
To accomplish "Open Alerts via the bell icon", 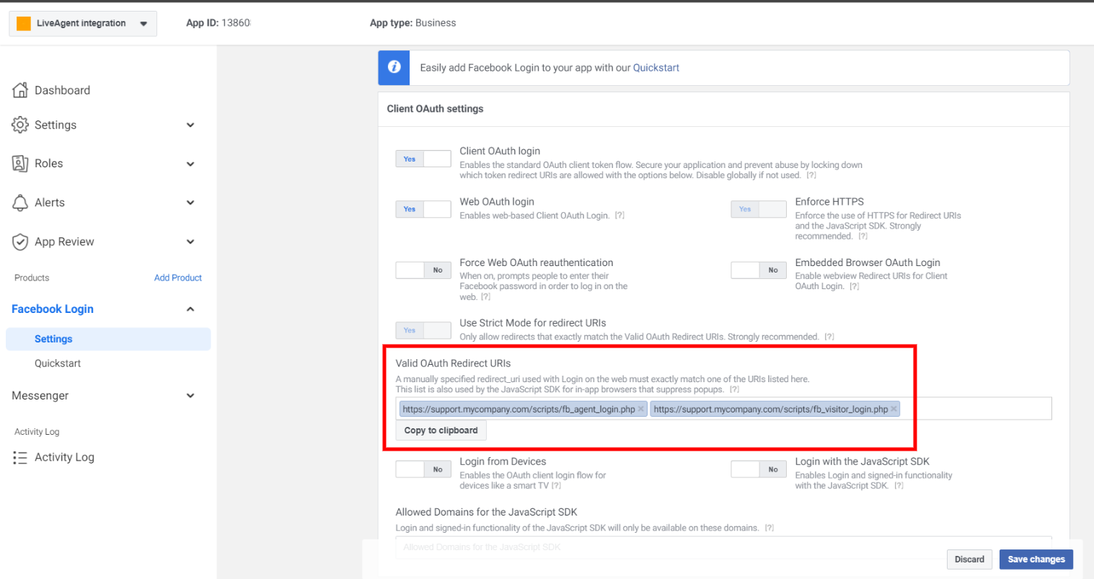I will 22,202.
